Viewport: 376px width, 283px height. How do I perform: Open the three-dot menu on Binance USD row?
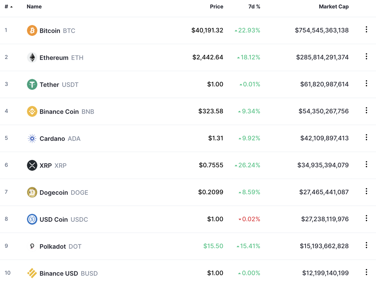coord(366,272)
